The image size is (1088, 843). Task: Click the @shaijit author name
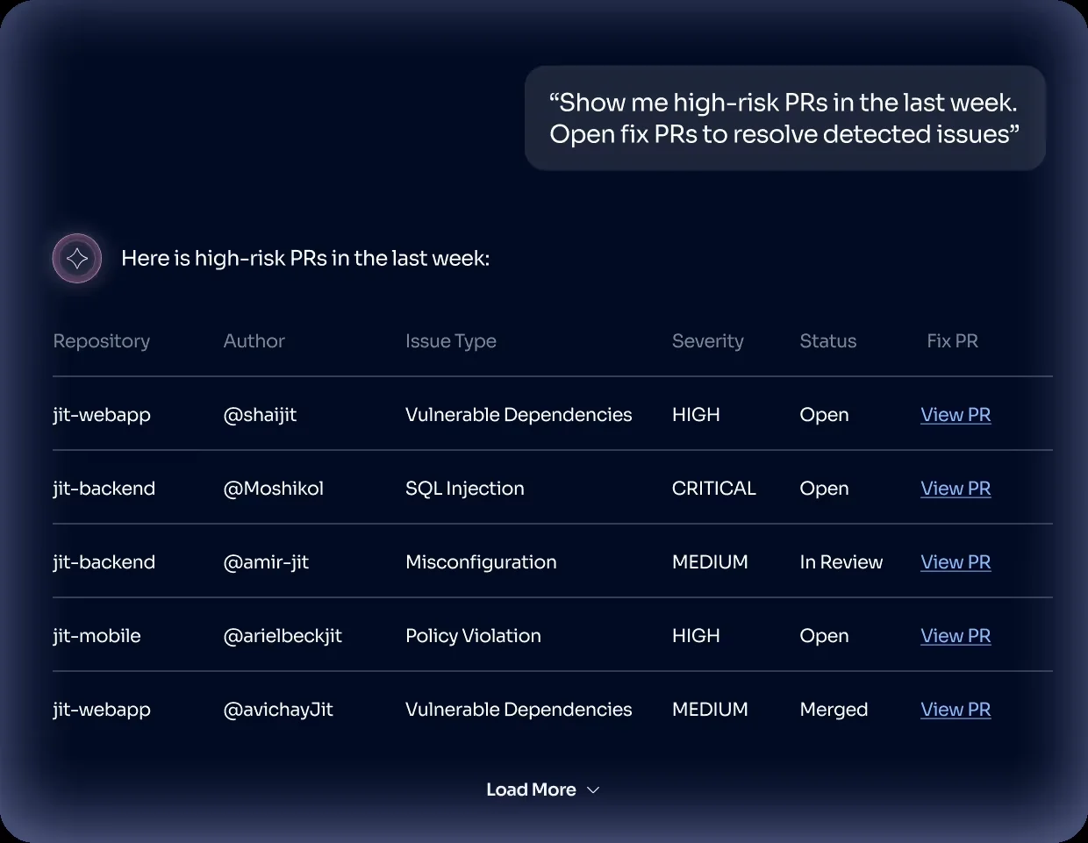(260, 414)
